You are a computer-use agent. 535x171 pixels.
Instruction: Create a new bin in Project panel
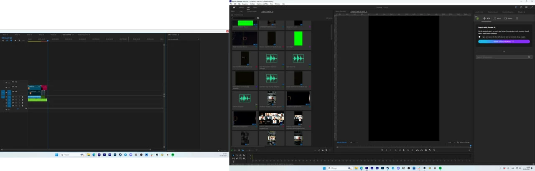point(323,150)
